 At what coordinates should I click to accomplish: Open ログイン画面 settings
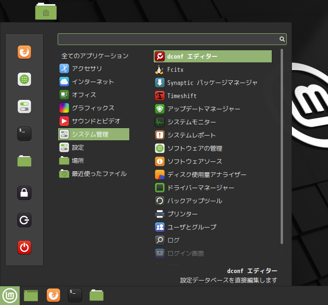pyautogui.click(x=213, y=253)
